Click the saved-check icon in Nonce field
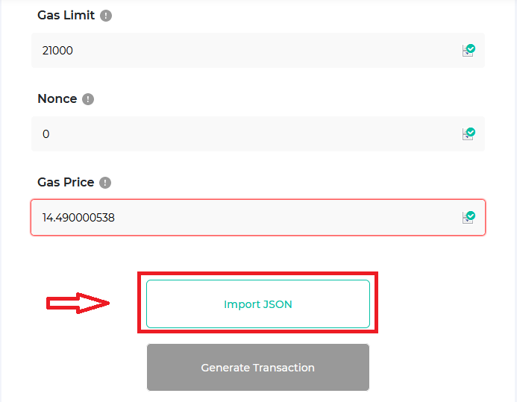 point(469,134)
